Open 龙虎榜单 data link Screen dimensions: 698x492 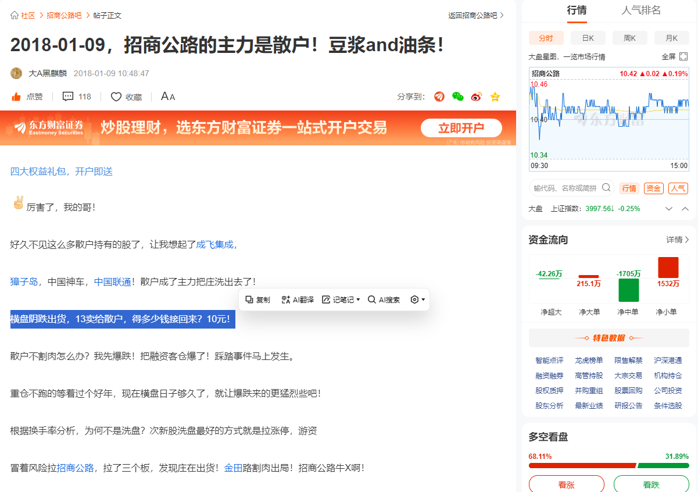click(x=589, y=361)
